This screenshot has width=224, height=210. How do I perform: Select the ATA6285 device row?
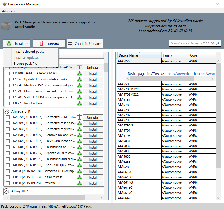click(166, 162)
